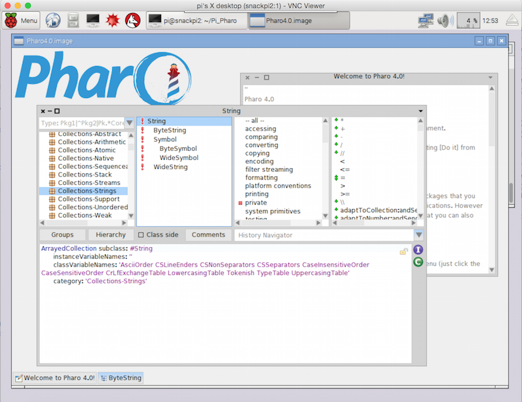
Task: Click the package filter input field
Action: (82, 123)
